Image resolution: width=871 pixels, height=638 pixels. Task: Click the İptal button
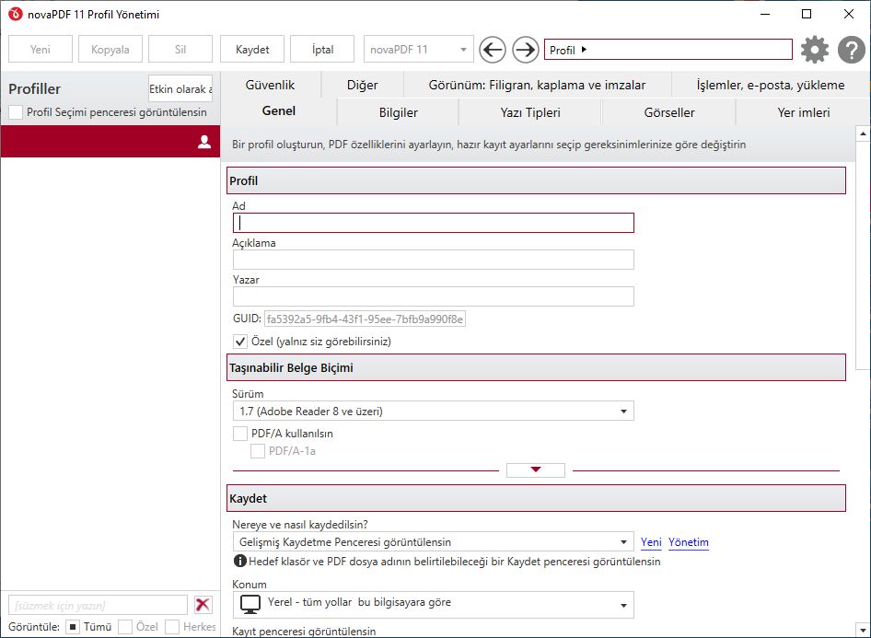point(322,50)
